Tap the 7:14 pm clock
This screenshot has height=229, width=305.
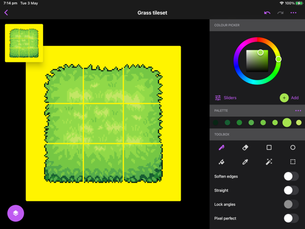click(x=10, y=3)
